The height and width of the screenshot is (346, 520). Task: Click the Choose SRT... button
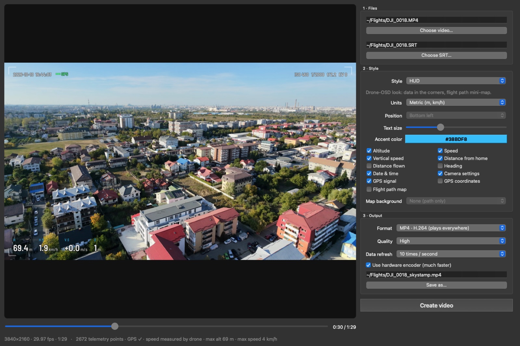(436, 56)
